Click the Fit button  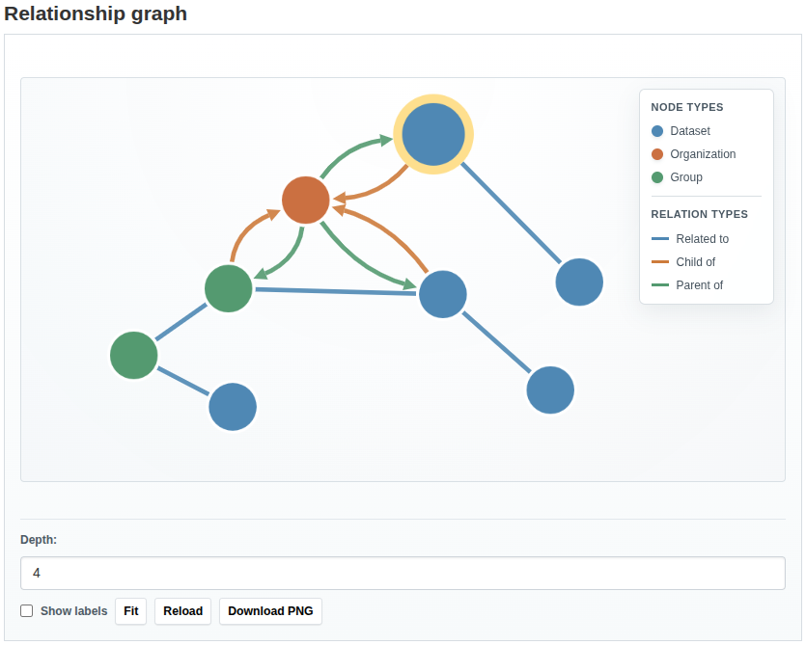[130, 611]
